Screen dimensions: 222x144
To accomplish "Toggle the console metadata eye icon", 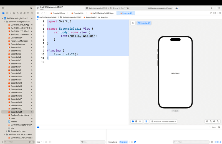I will point(132,142).
